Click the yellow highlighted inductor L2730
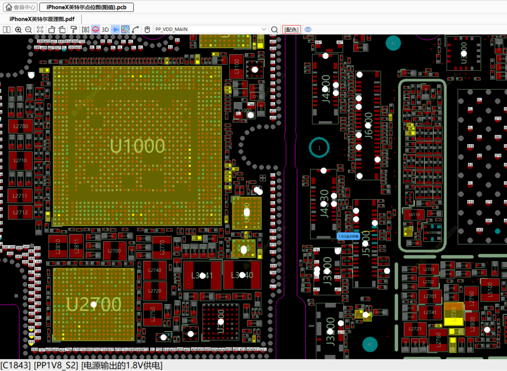Screen dimensions: 507x371 coord(454,314)
